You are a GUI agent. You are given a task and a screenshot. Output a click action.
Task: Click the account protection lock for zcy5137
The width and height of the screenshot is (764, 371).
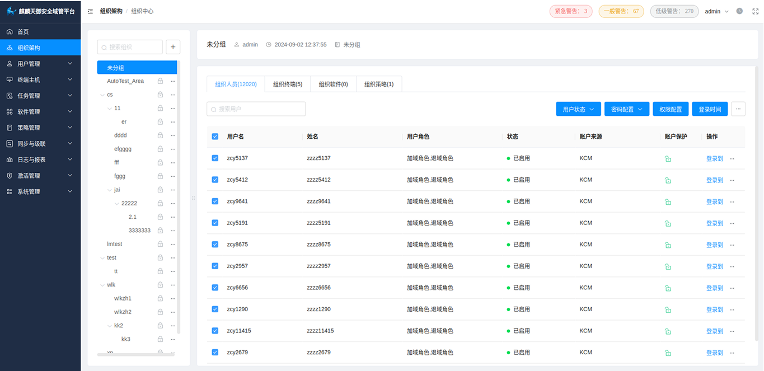coord(668,158)
